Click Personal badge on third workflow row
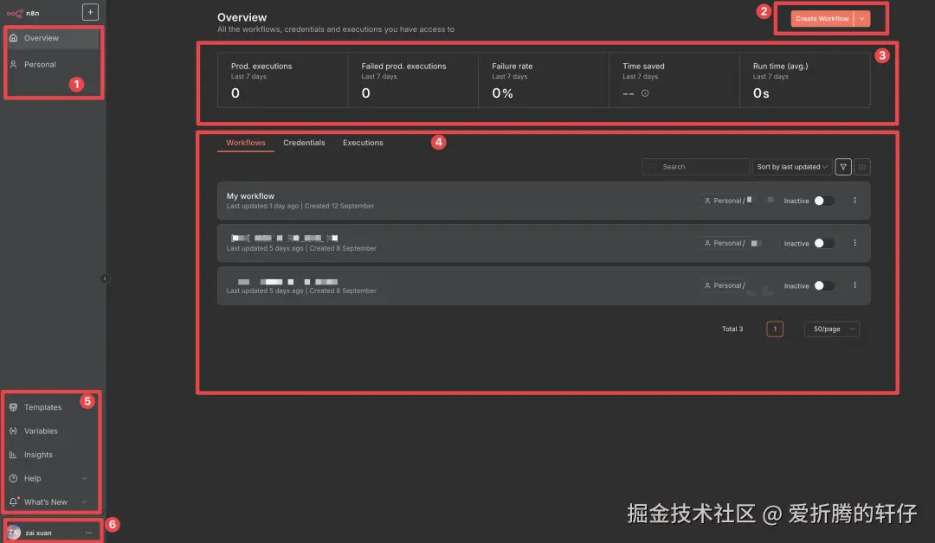935x543 pixels. click(725, 286)
